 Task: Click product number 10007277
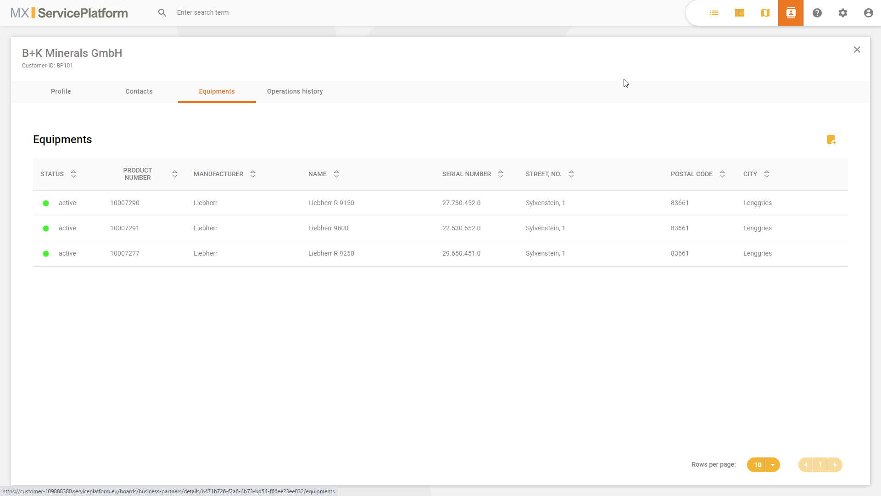click(x=125, y=253)
